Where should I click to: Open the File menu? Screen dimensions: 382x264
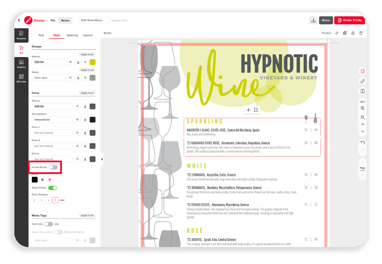coord(53,21)
